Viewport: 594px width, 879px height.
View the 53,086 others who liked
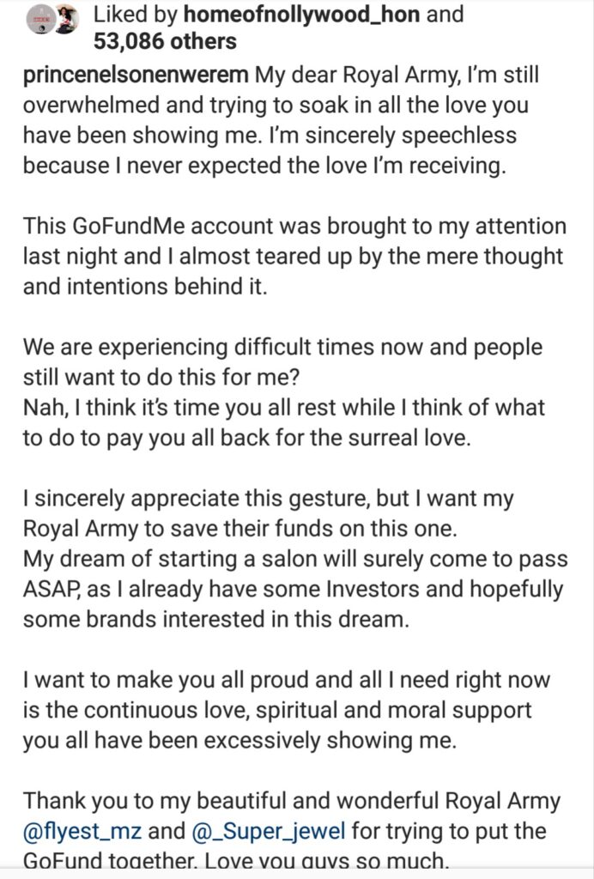[x=165, y=42]
